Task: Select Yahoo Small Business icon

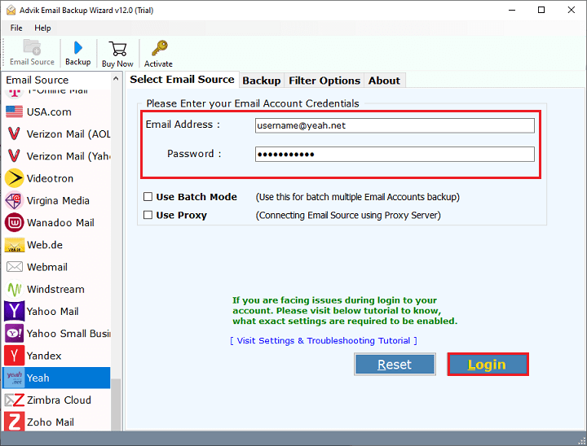Action: point(14,334)
